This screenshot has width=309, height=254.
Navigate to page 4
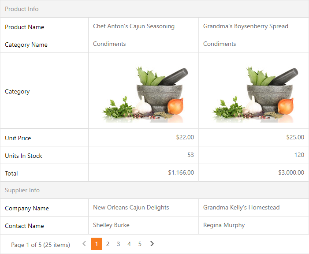129,244
